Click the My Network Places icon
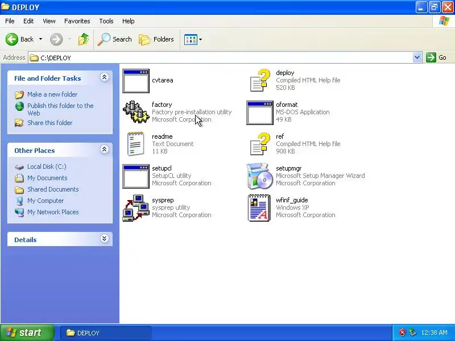The image size is (455, 341). [x=19, y=212]
